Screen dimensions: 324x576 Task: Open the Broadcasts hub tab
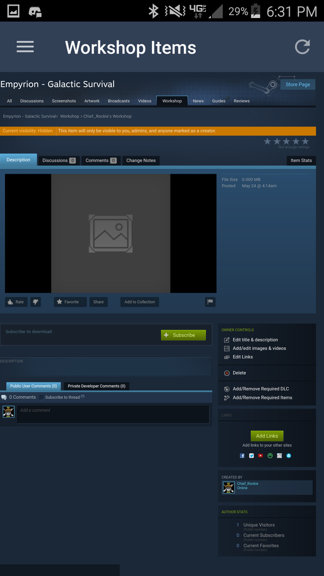(119, 101)
